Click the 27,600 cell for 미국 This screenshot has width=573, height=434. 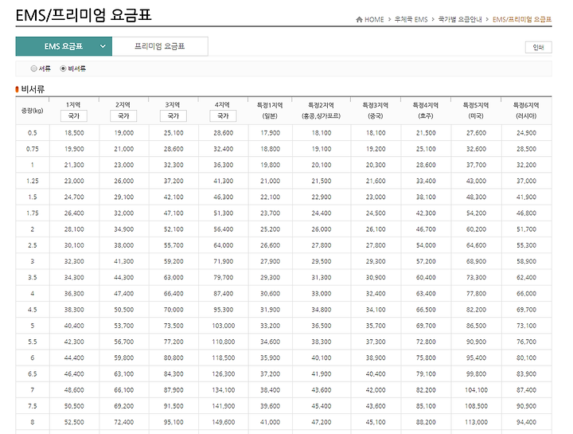click(476, 133)
